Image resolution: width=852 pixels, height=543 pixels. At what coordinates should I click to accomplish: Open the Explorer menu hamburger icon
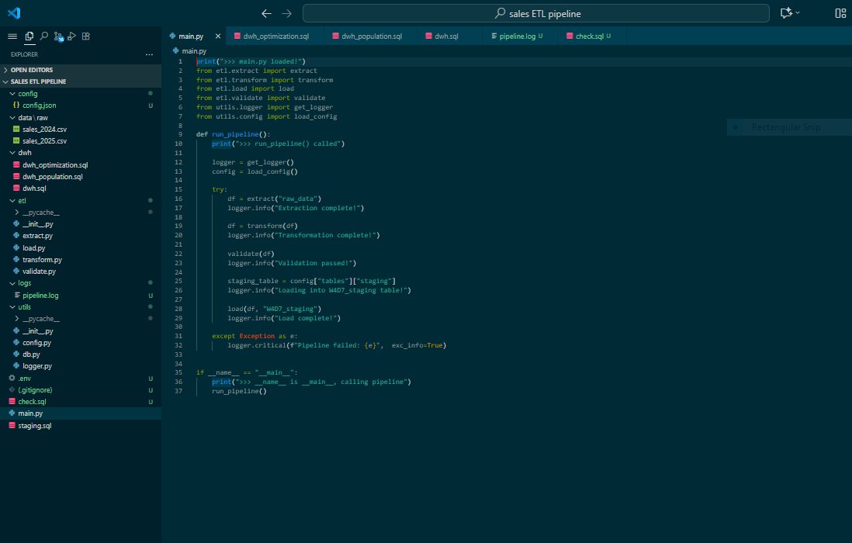coord(13,36)
